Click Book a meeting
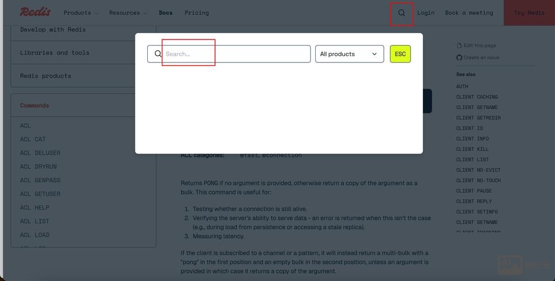The width and height of the screenshot is (555, 281). coord(469,13)
